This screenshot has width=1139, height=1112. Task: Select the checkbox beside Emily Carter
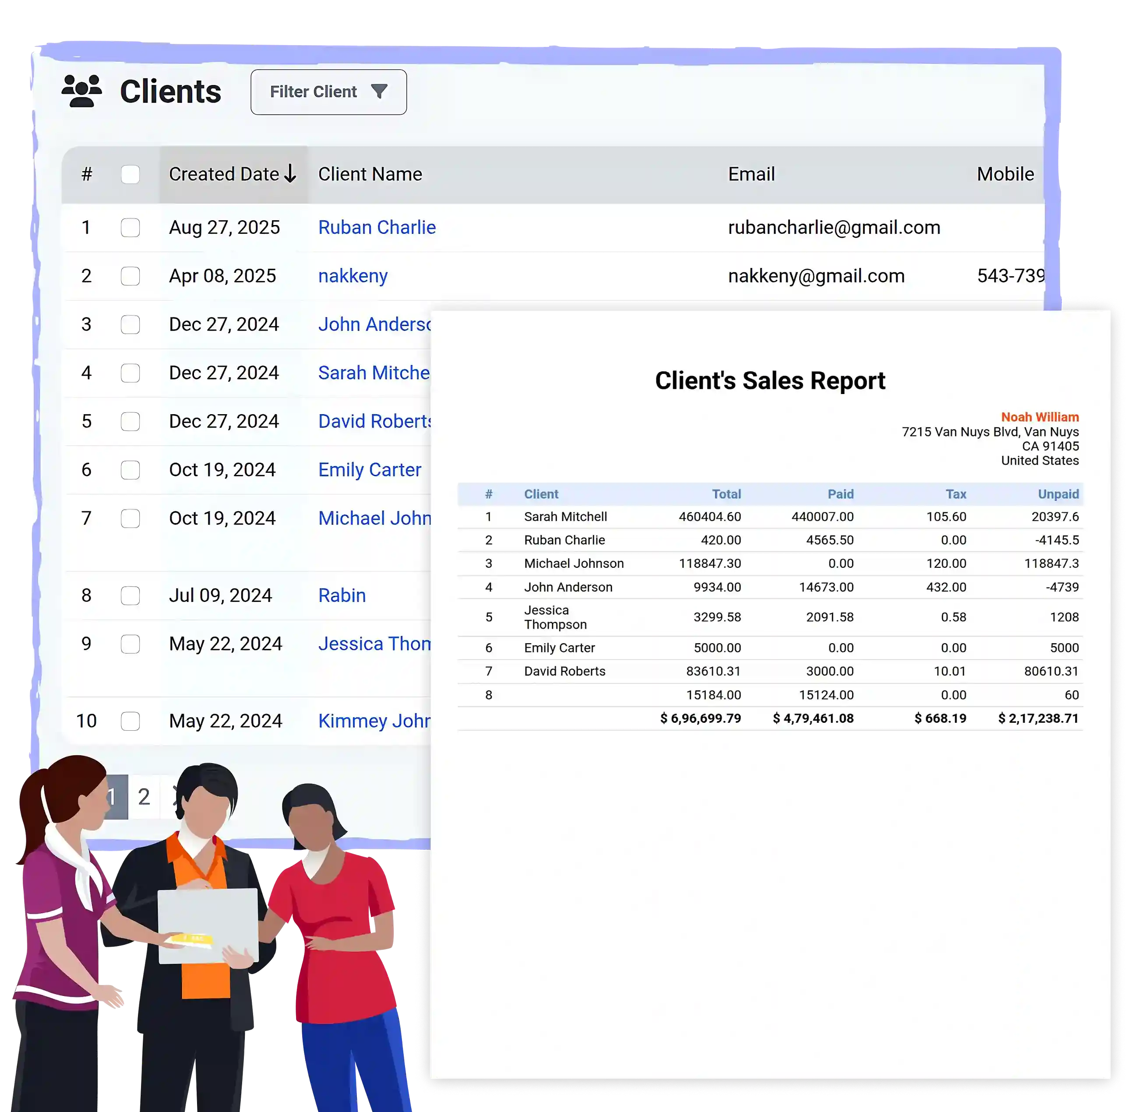[130, 470]
